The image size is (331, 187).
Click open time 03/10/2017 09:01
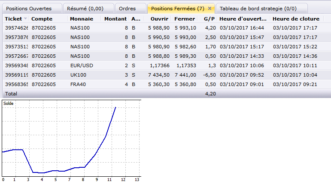pos(242,84)
